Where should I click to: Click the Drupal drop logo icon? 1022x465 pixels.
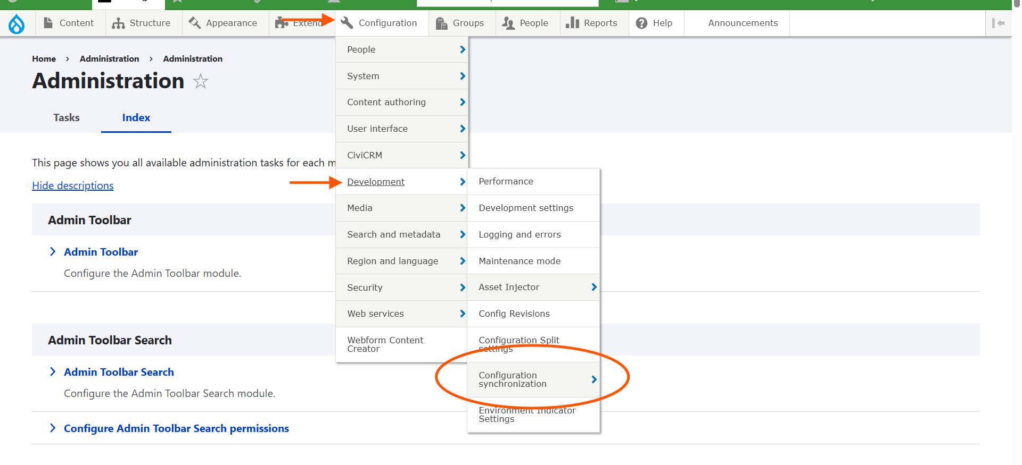coord(17,23)
